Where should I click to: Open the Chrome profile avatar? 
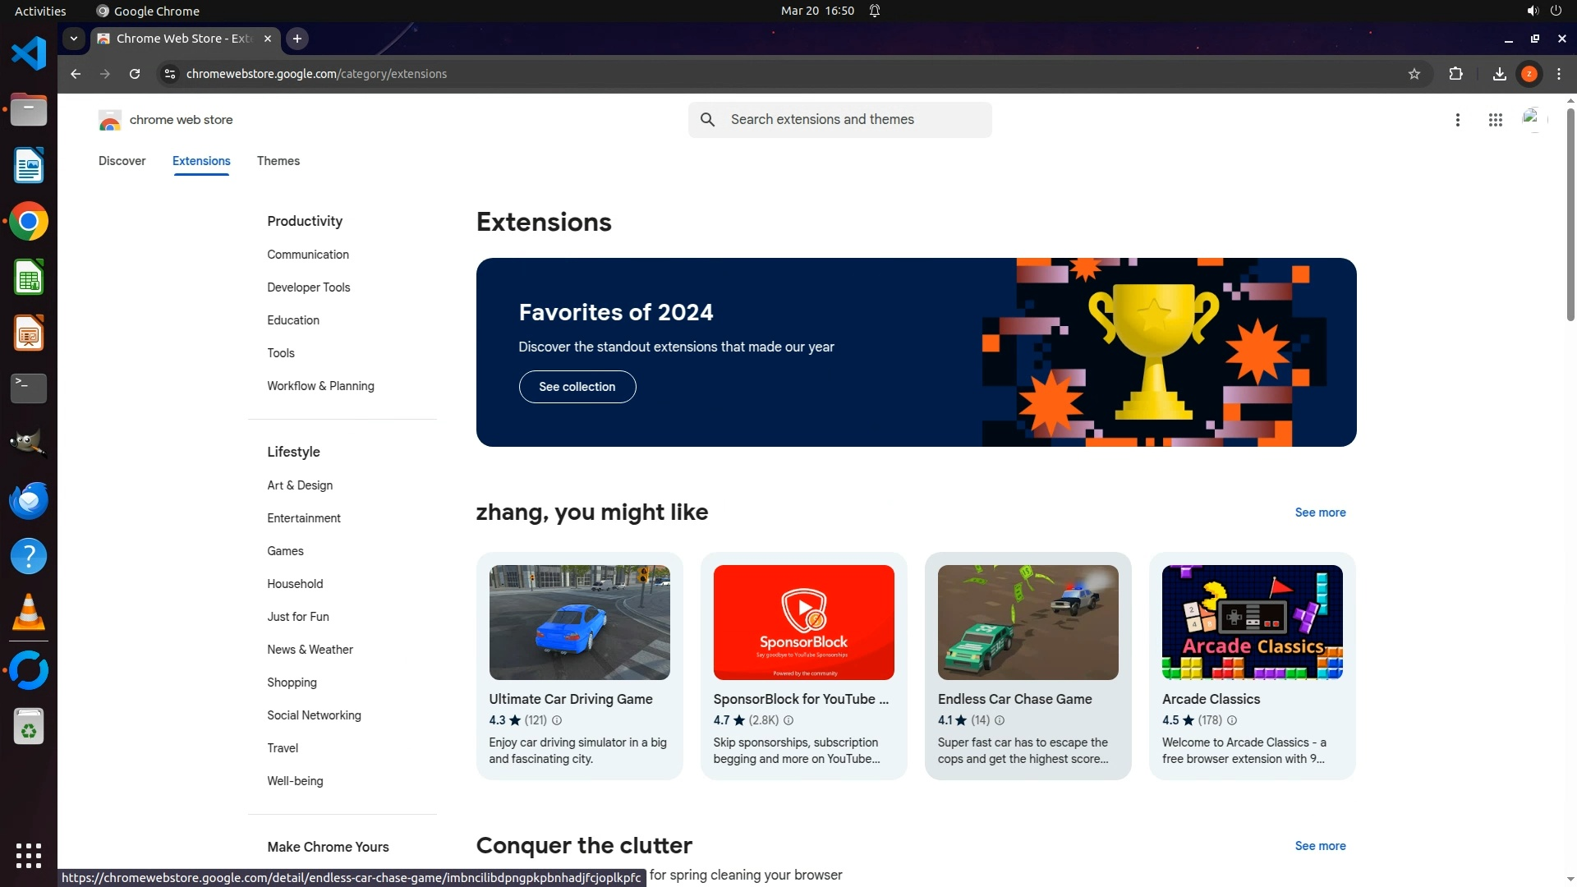(x=1529, y=74)
